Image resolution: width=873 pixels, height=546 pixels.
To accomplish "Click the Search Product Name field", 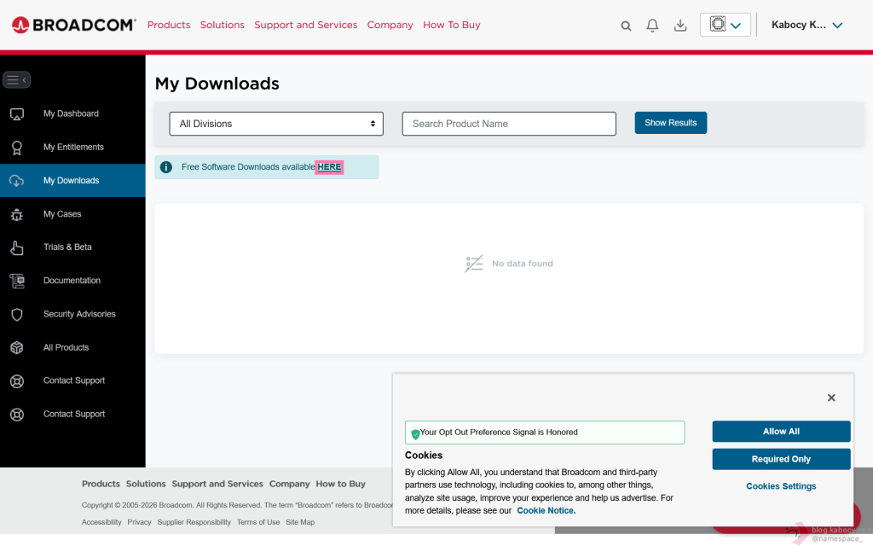I will (509, 124).
